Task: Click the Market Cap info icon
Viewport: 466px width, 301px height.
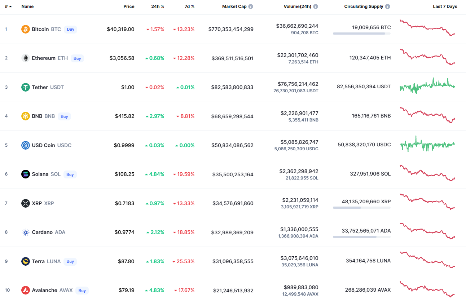Action: (x=251, y=6)
